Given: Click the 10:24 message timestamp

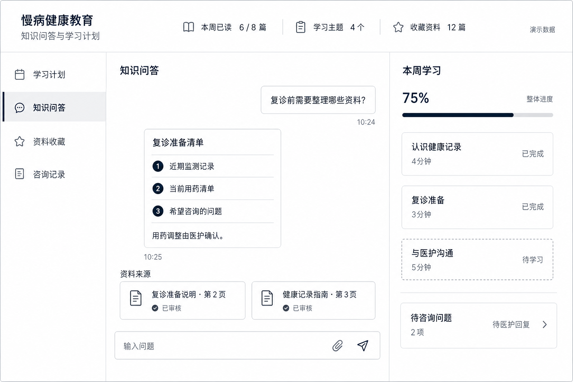Looking at the screenshot, I should click(x=366, y=122).
